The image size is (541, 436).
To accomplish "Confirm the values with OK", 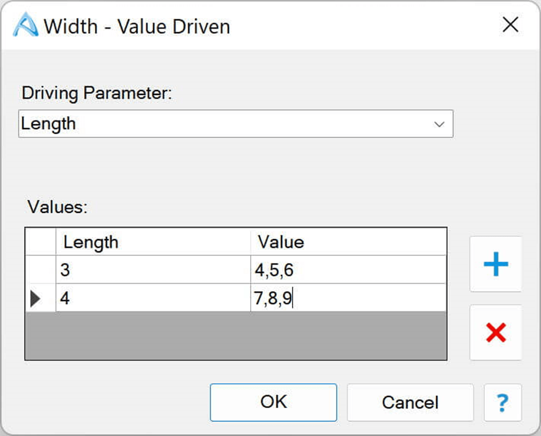I will [273, 402].
